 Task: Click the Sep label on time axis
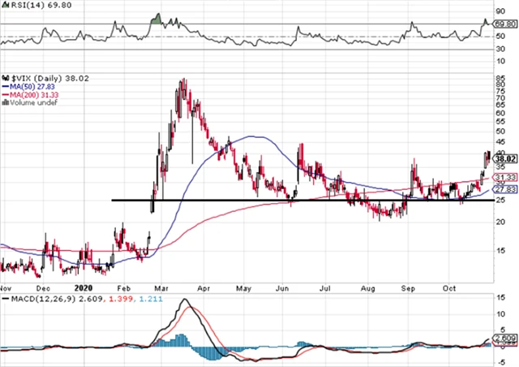tap(410, 287)
